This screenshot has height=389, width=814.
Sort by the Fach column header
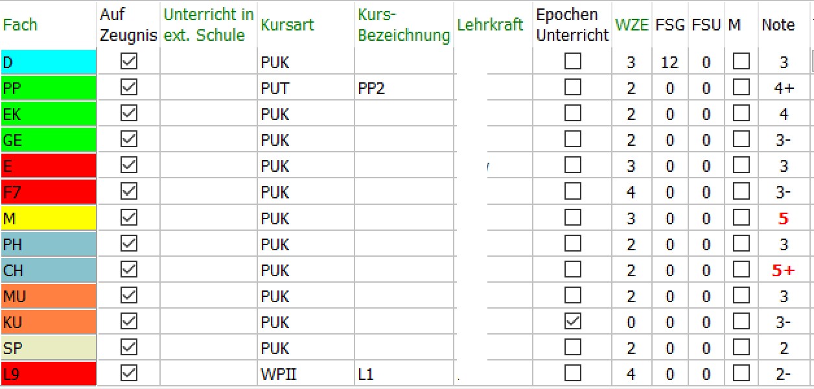click(x=20, y=25)
